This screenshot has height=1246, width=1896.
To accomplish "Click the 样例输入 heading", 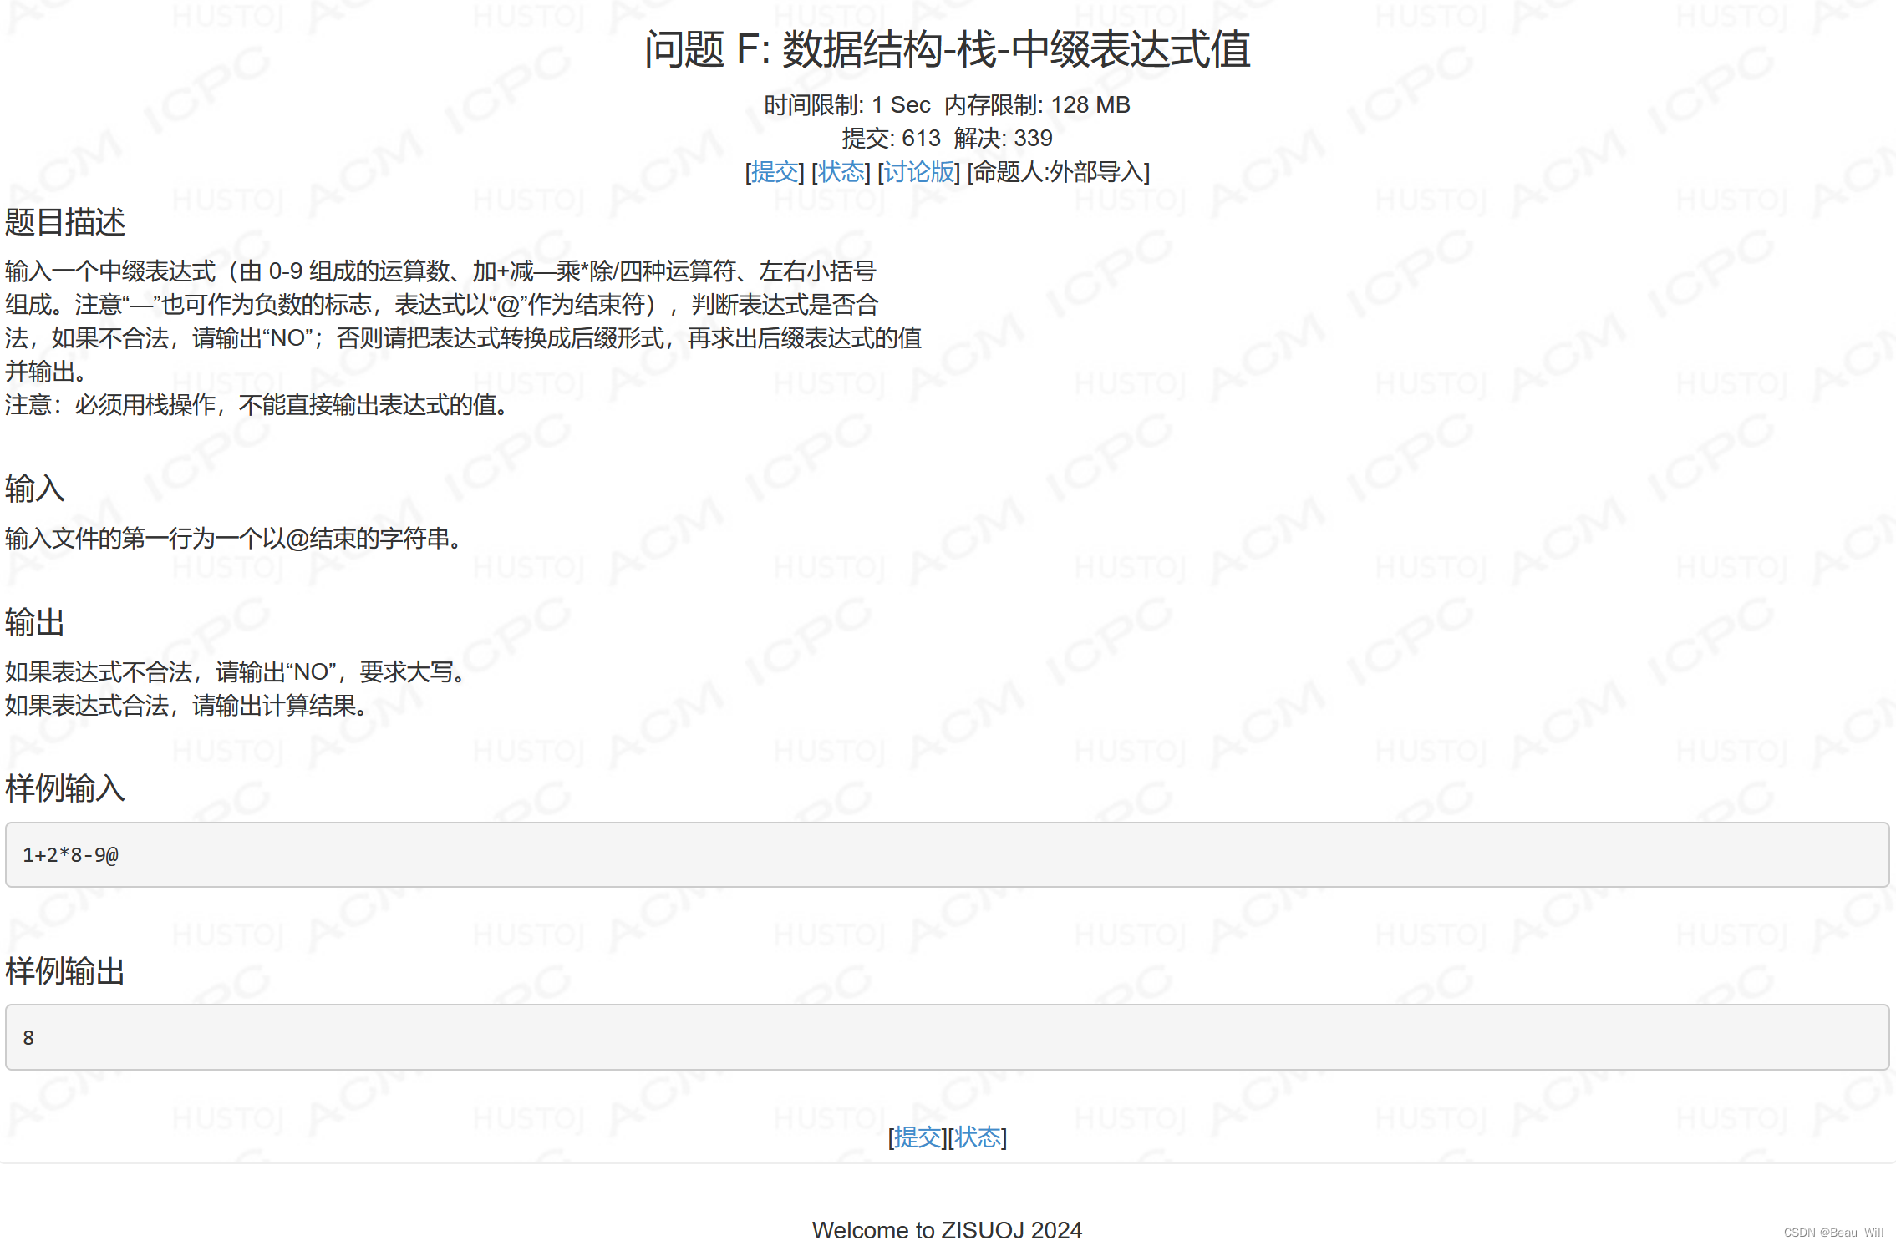I will [x=64, y=788].
